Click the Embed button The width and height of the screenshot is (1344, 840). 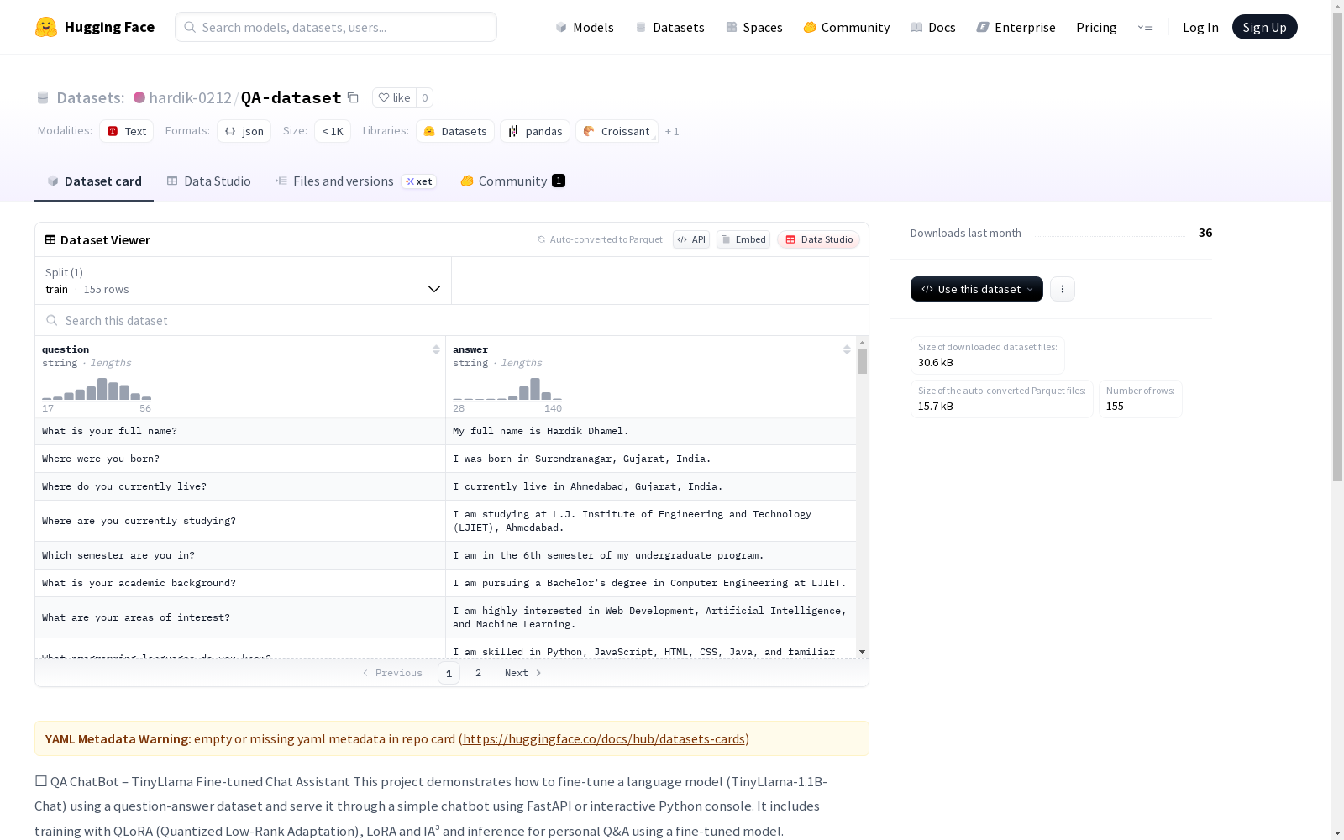(743, 239)
